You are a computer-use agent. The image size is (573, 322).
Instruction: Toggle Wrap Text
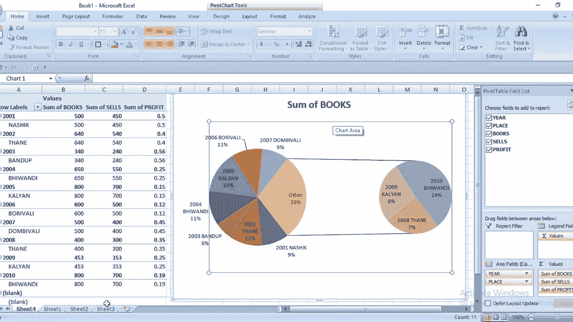[216, 31]
